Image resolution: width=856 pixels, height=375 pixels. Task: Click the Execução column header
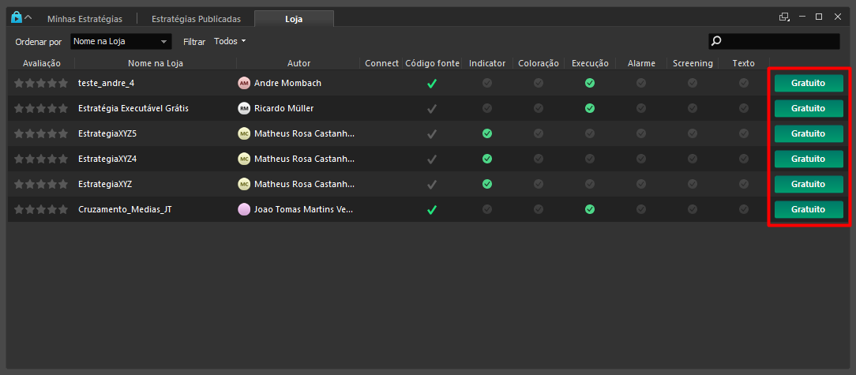(590, 63)
